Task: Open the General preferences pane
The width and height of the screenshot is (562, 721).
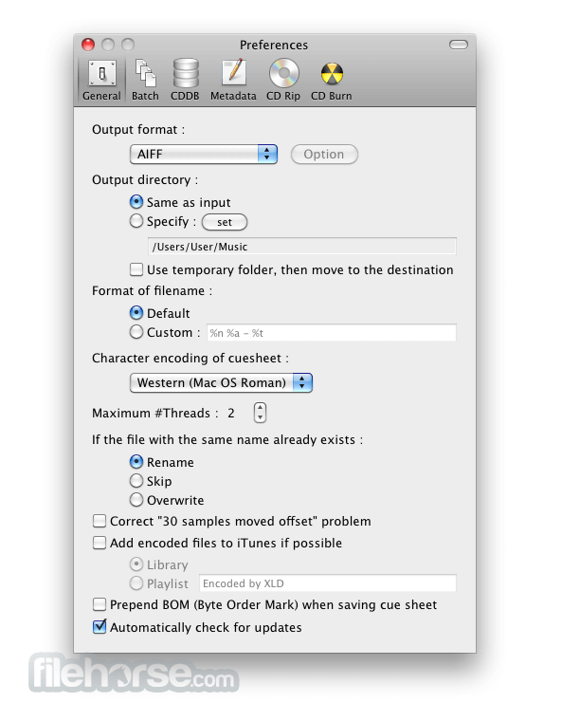Action: 101,80
